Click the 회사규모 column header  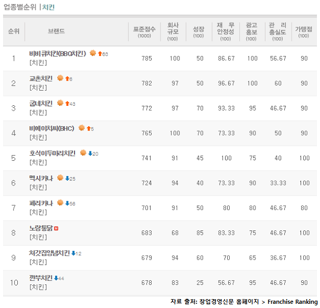[x=173, y=31]
